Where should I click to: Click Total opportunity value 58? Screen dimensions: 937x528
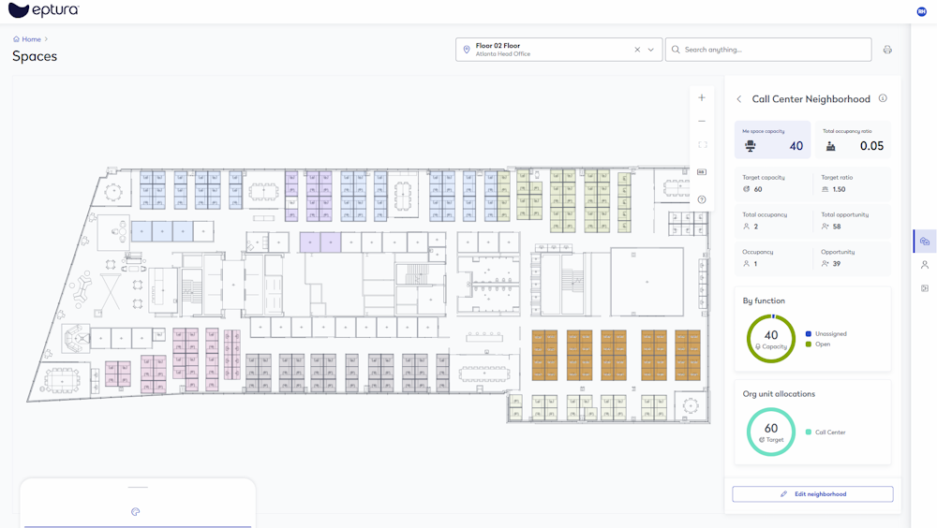click(837, 227)
